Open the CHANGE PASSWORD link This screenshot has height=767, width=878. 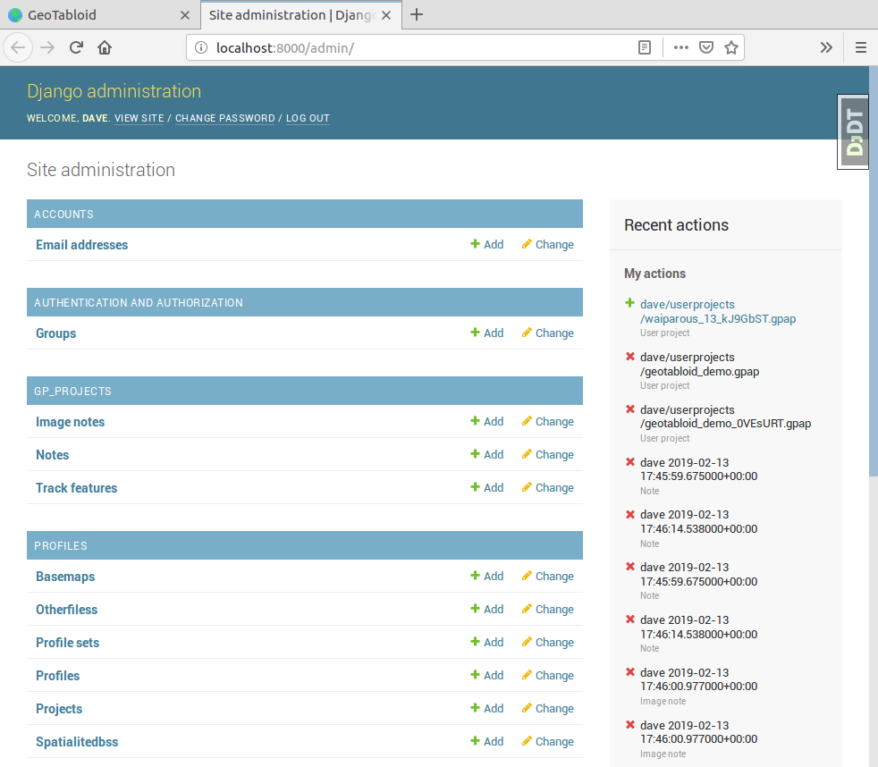click(225, 118)
